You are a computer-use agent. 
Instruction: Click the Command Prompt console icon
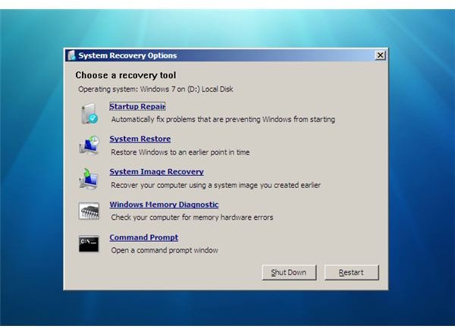(89, 243)
